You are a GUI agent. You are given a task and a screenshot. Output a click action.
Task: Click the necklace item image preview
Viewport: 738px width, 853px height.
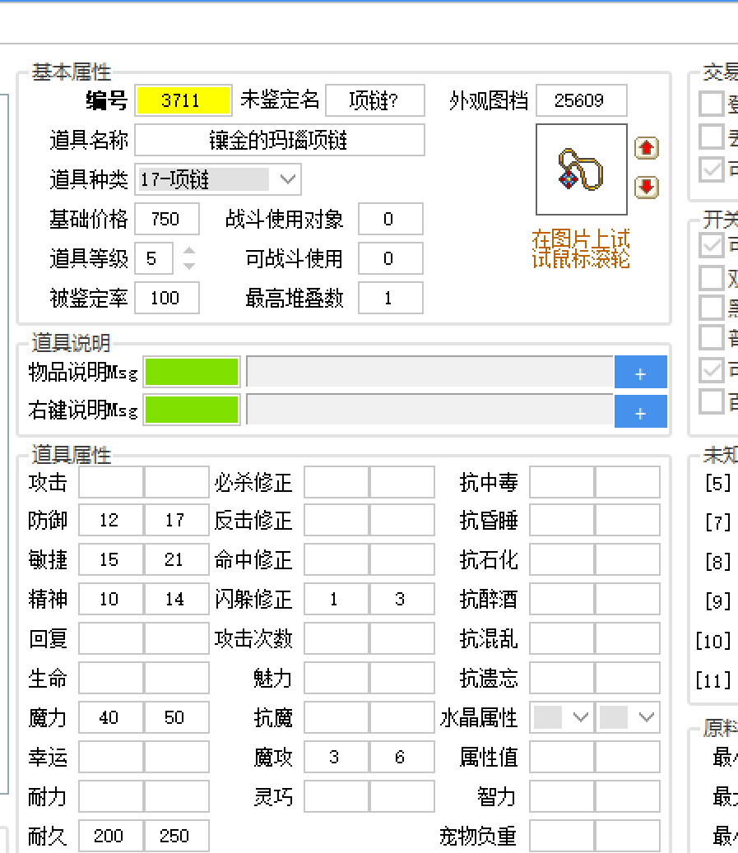click(x=581, y=169)
